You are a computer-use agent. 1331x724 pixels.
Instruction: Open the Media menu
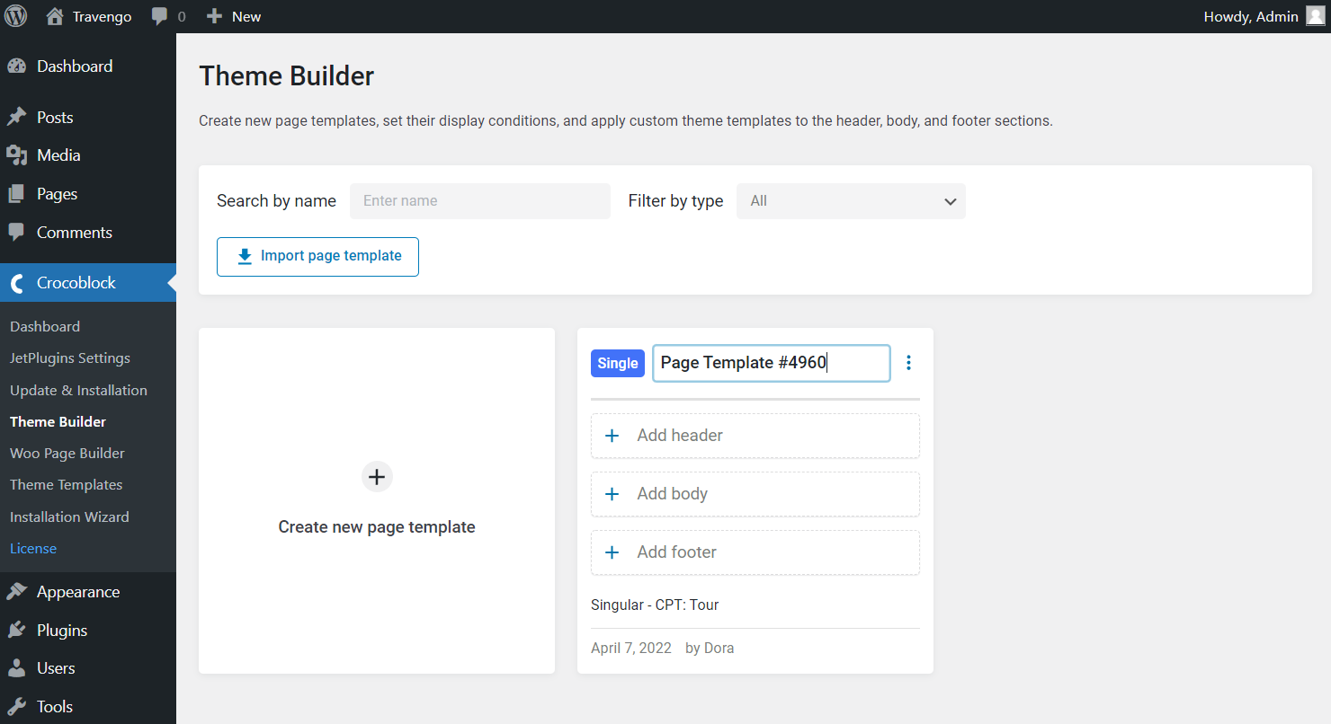[88, 155]
